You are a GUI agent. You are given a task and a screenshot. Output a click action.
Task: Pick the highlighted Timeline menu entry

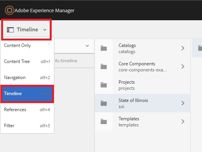27,94
